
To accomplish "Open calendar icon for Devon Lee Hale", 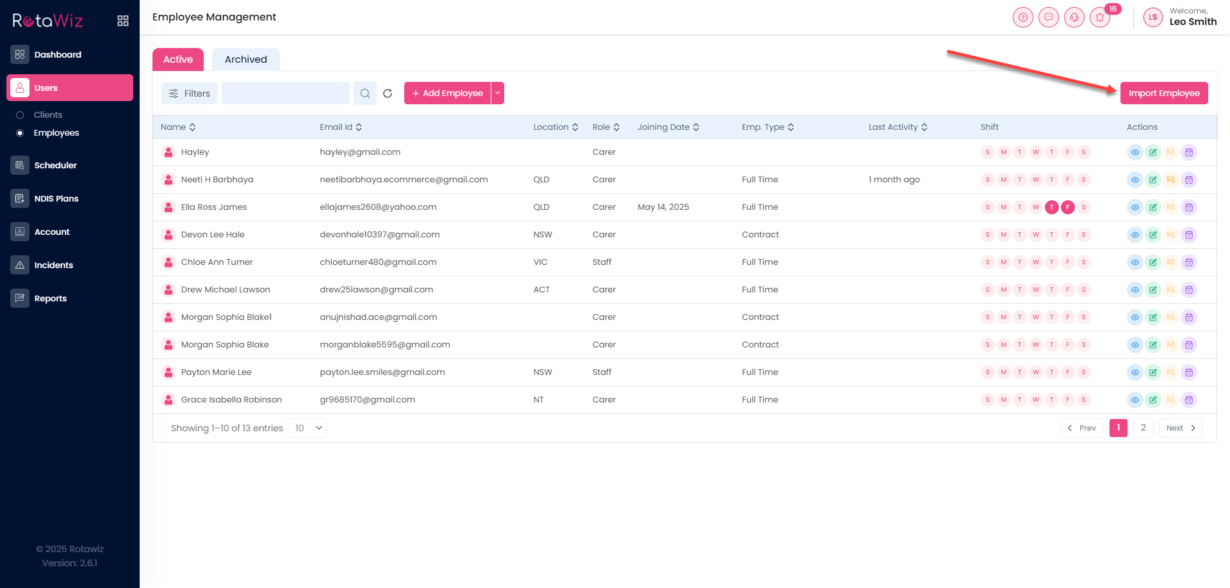I will click(1189, 235).
